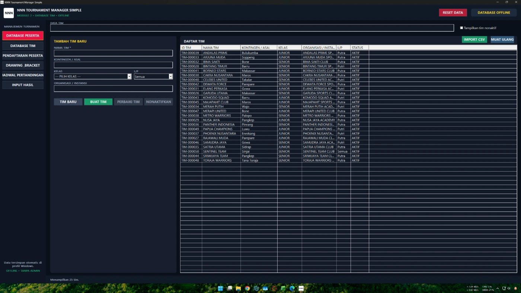Open JADWAL PERTANDINGAN
The image size is (521, 293).
pos(23,75)
